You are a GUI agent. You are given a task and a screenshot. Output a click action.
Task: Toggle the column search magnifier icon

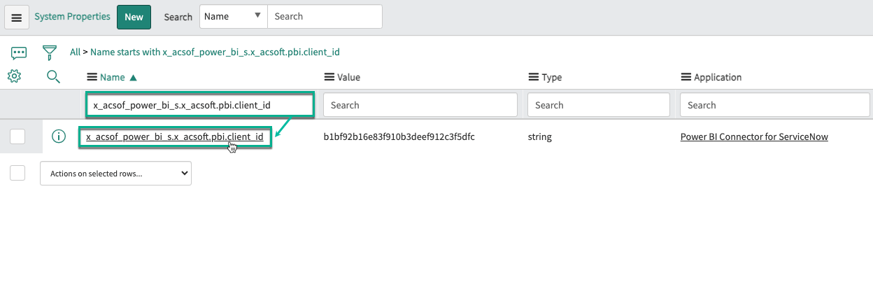(53, 77)
